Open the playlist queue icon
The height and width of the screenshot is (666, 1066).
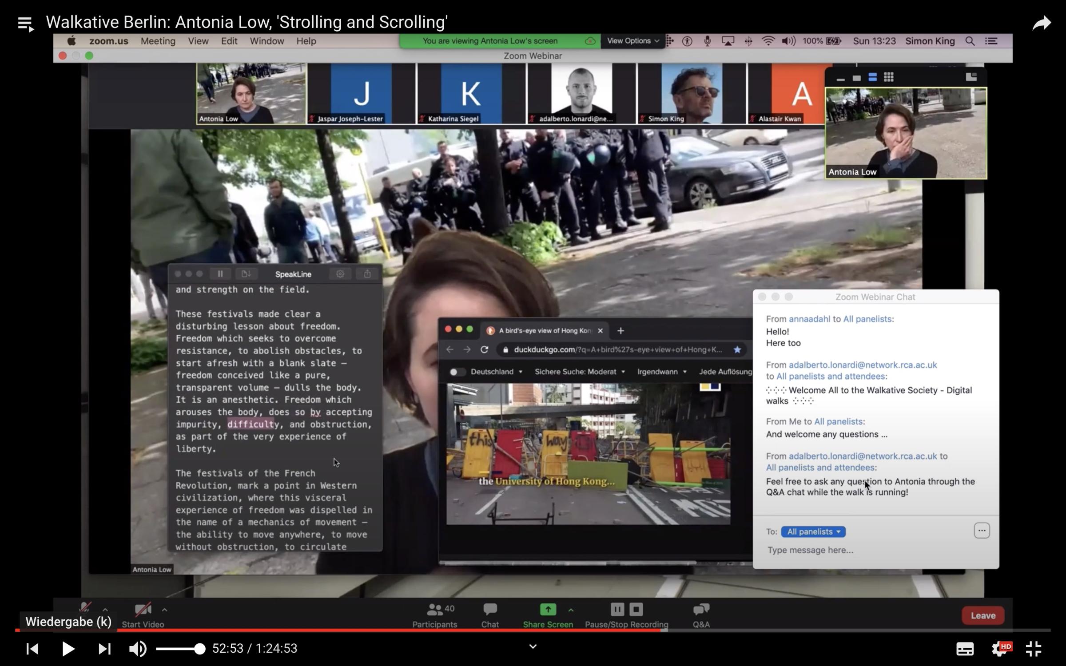(x=26, y=24)
